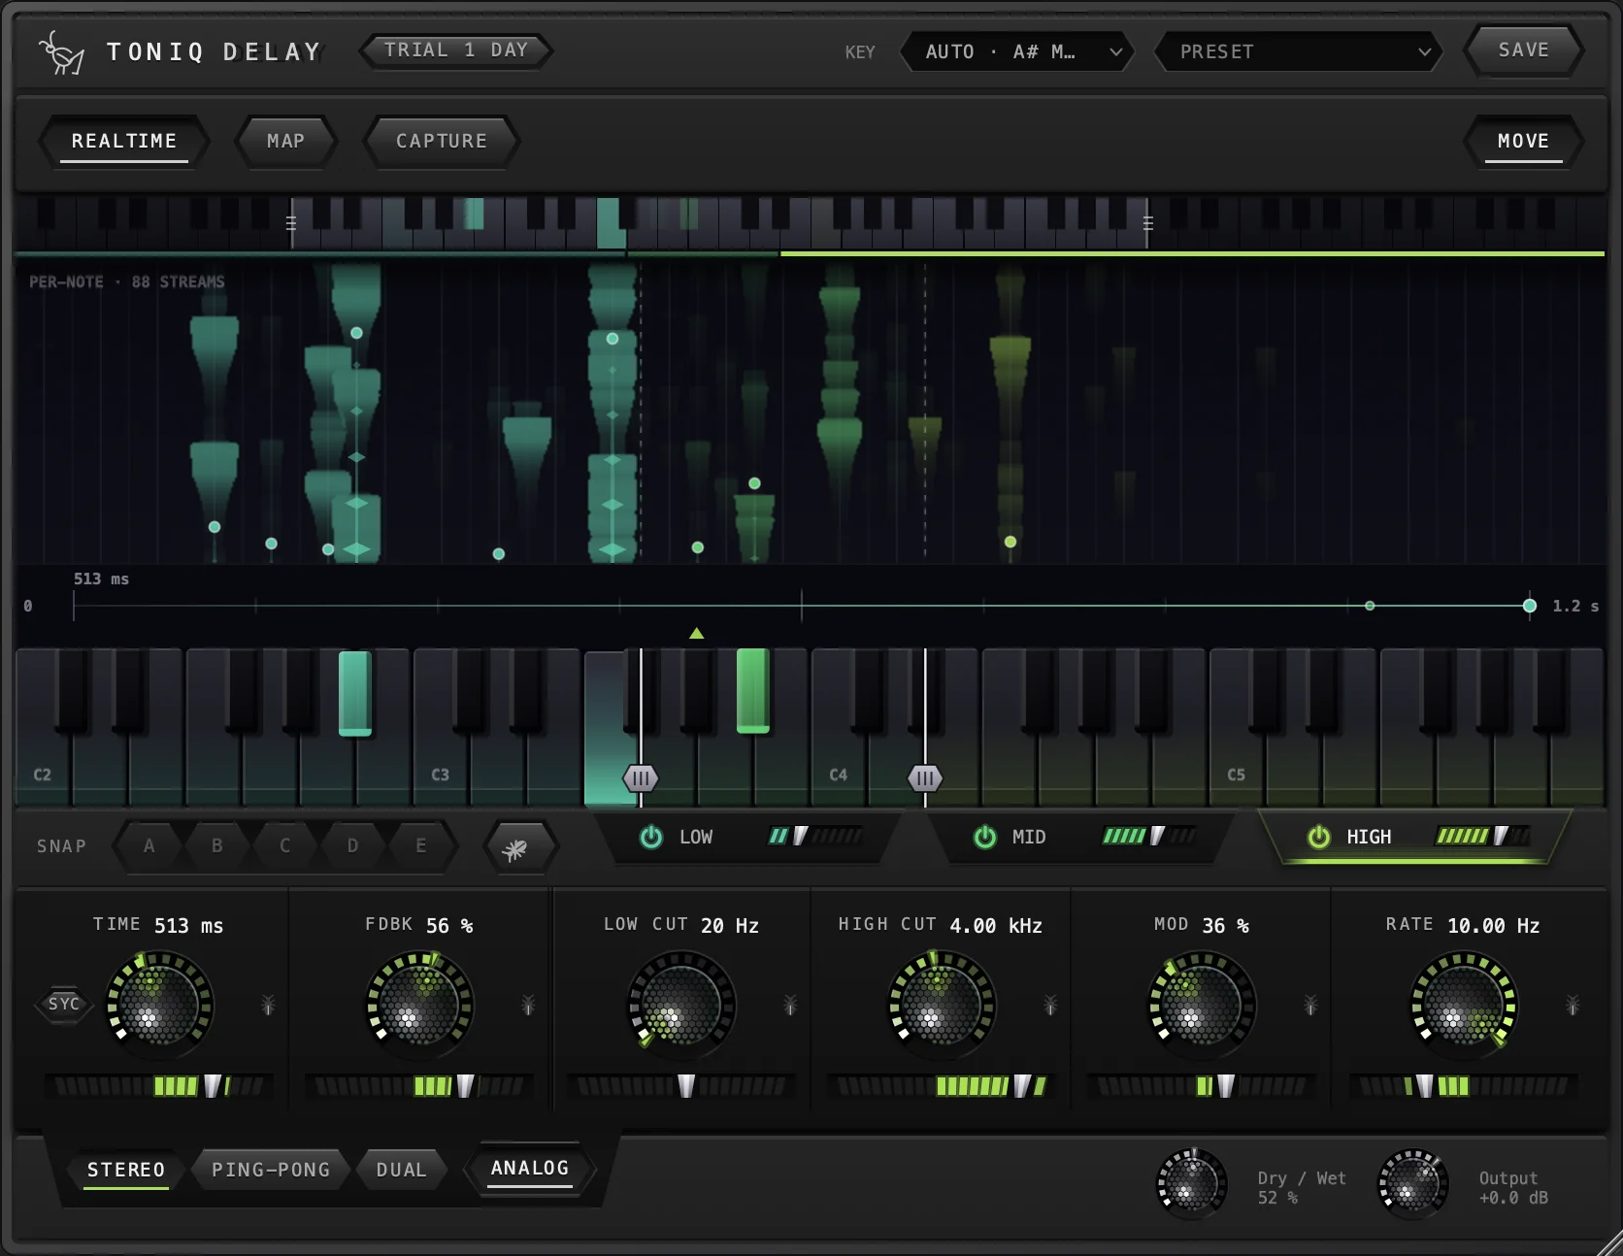Select snap slot A
The width and height of the screenshot is (1623, 1256).
pyautogui.click(x=149, y=845)
